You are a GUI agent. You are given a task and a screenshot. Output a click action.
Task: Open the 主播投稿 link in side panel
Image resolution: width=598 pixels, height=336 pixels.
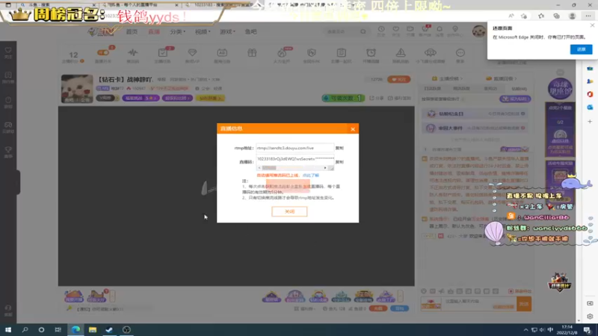click(x=447, y=78)
